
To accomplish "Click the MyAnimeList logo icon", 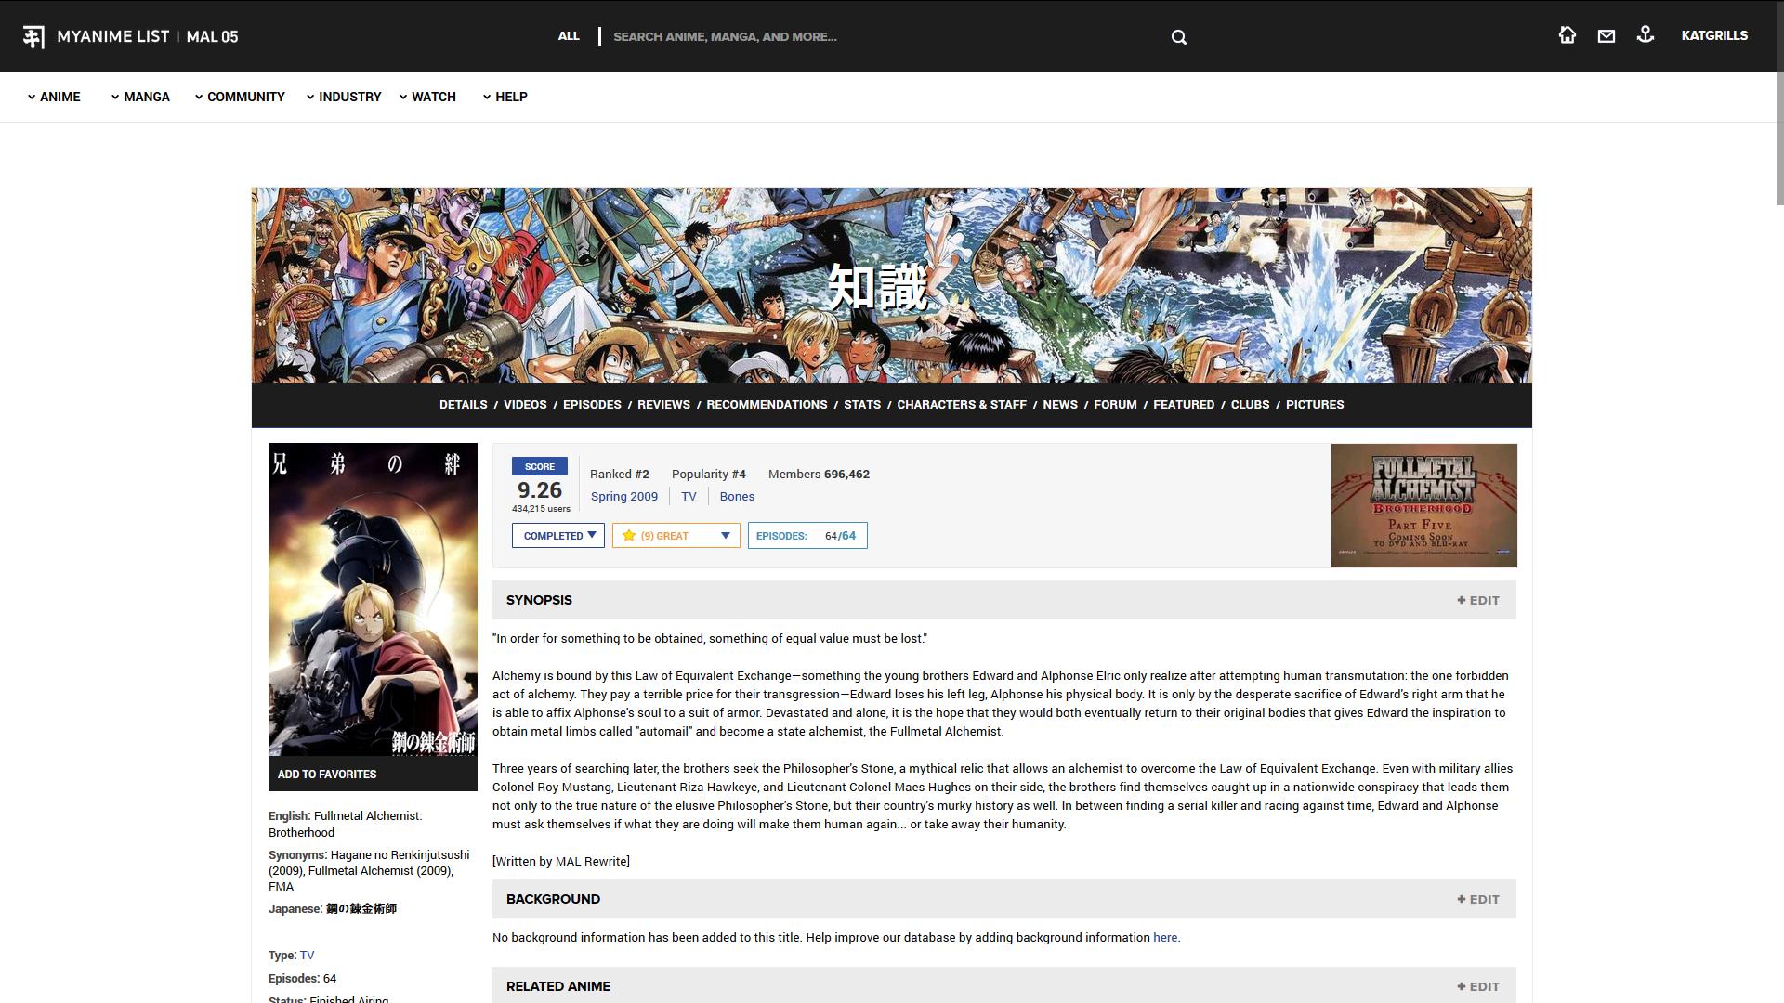I will point(33,36).
